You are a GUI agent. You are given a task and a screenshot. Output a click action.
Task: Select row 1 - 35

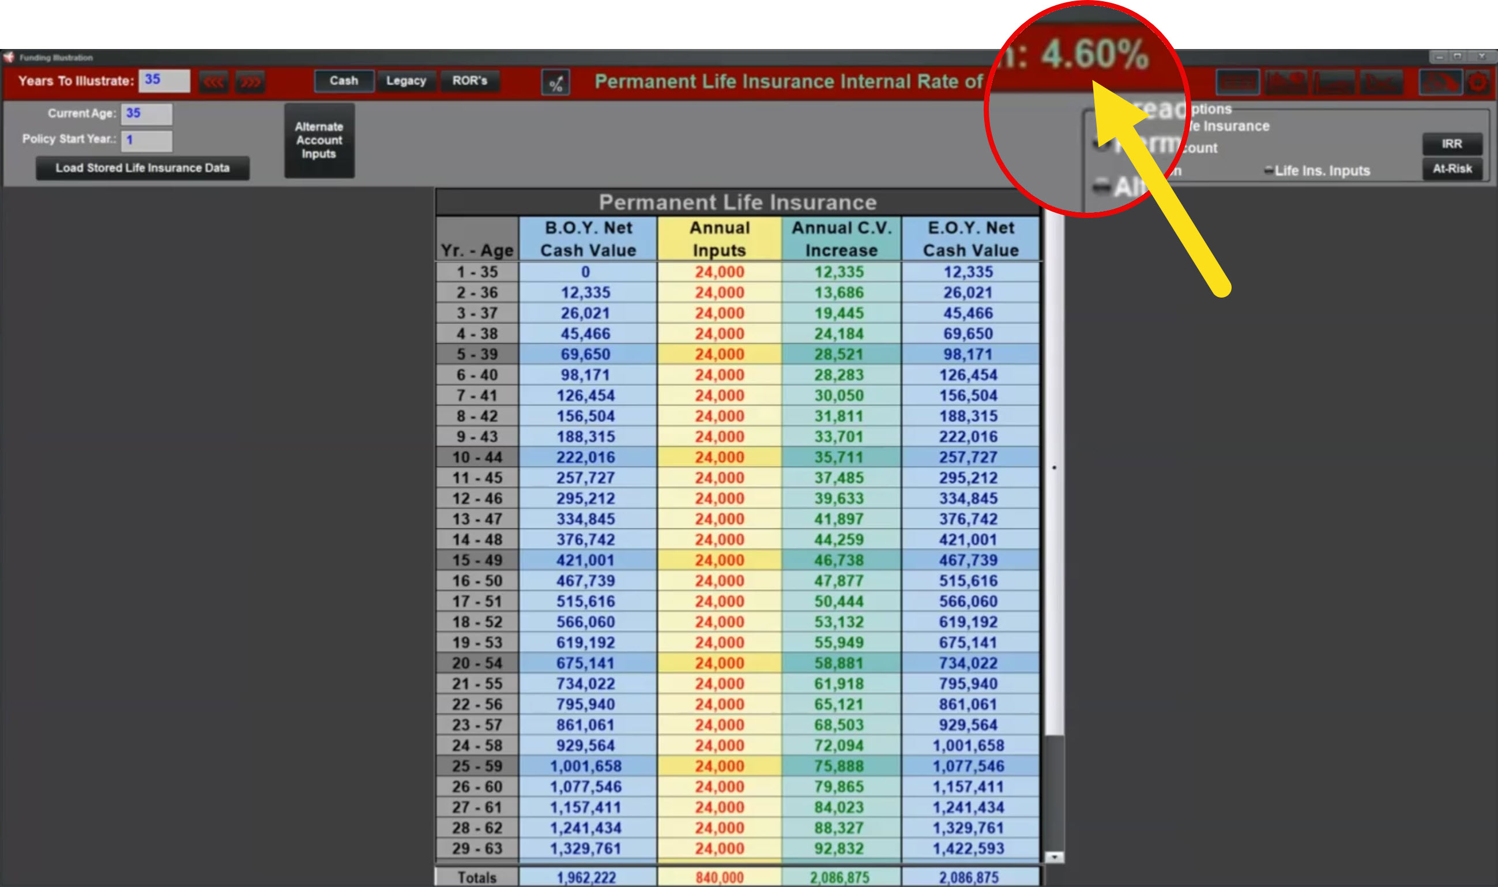(738, 272)
